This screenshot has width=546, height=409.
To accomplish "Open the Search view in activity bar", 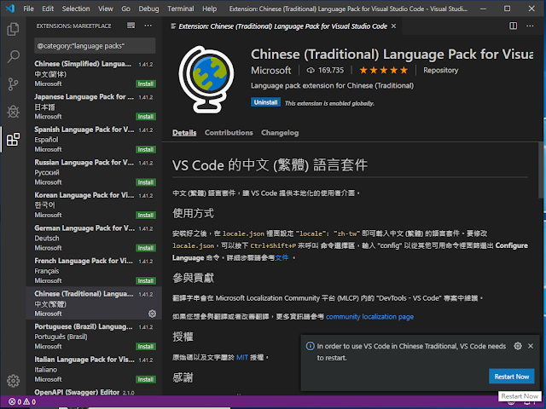I will (14, 56).
